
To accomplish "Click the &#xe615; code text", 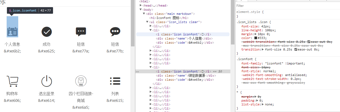I will click(x=115, y=100).
